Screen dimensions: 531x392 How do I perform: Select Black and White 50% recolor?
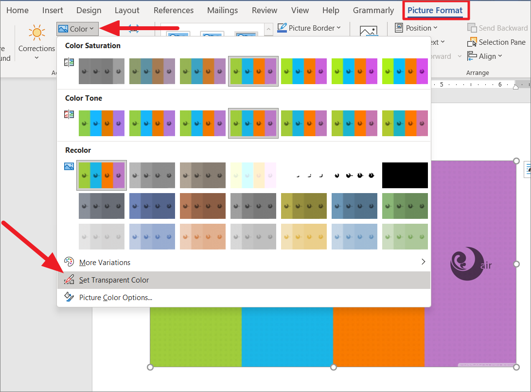point(354,175)
